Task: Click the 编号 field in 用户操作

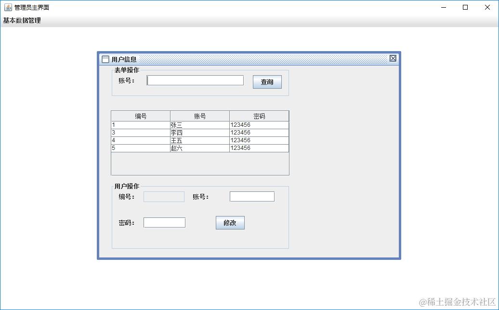Action: pos(164,196)
